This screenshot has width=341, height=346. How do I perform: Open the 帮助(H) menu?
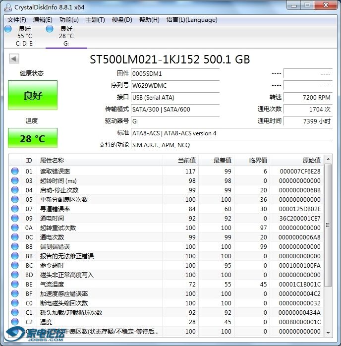[x=149, y=20]
